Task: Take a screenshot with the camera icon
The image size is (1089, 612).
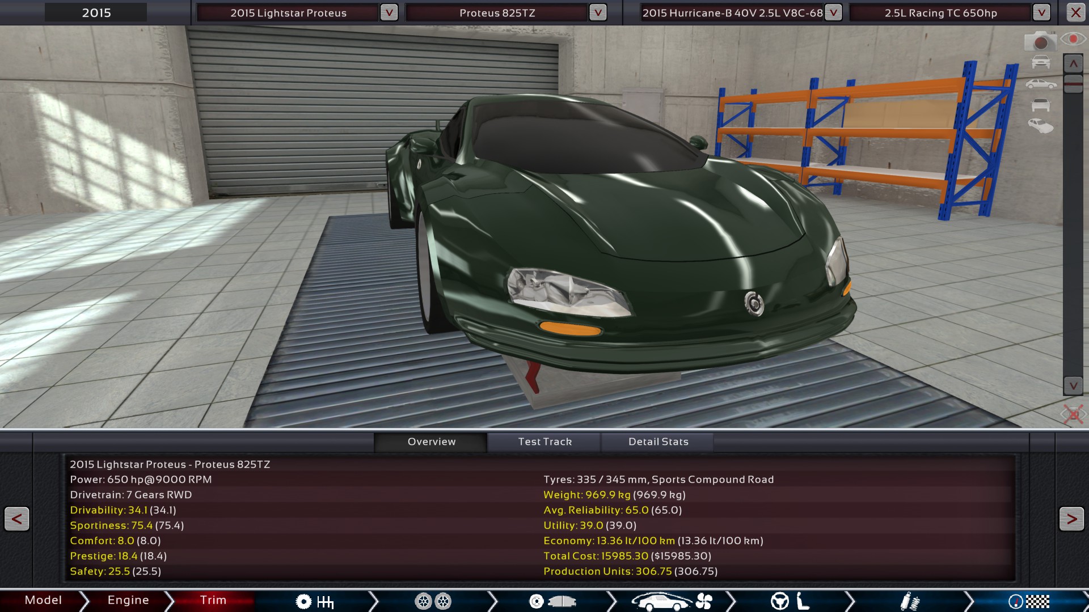Action: (1040, 41)
